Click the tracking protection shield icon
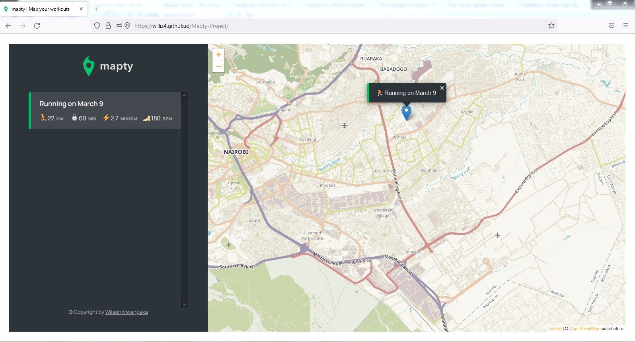 (97, 26)
